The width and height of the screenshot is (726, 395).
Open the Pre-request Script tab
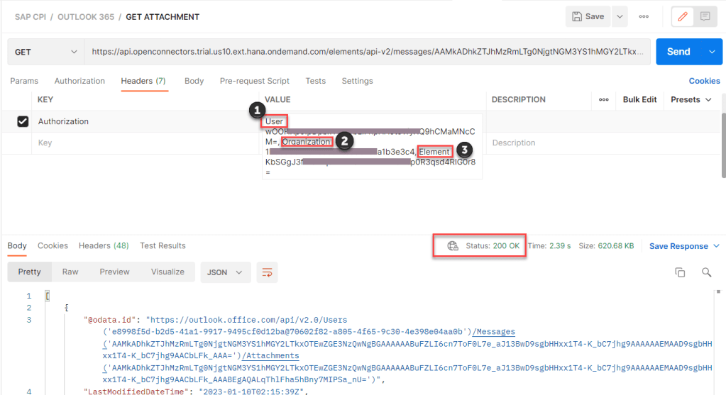click(x=254, y=81)
